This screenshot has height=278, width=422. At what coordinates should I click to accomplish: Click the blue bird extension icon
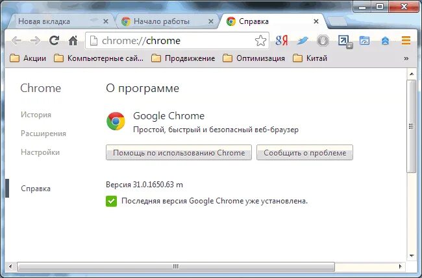(x=303, y=41)
